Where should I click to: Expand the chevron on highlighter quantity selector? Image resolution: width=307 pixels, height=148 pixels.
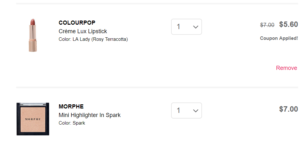[x=195, y=111]
